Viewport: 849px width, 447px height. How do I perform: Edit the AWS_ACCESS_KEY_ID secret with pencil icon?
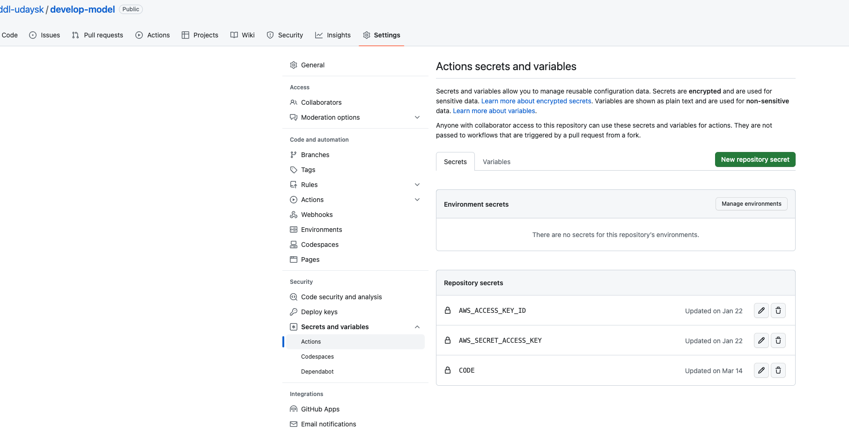[761, 310]
